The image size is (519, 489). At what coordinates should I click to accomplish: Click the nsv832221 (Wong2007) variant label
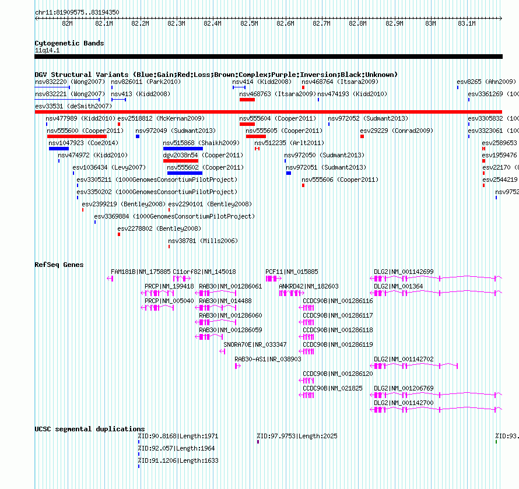70,94
